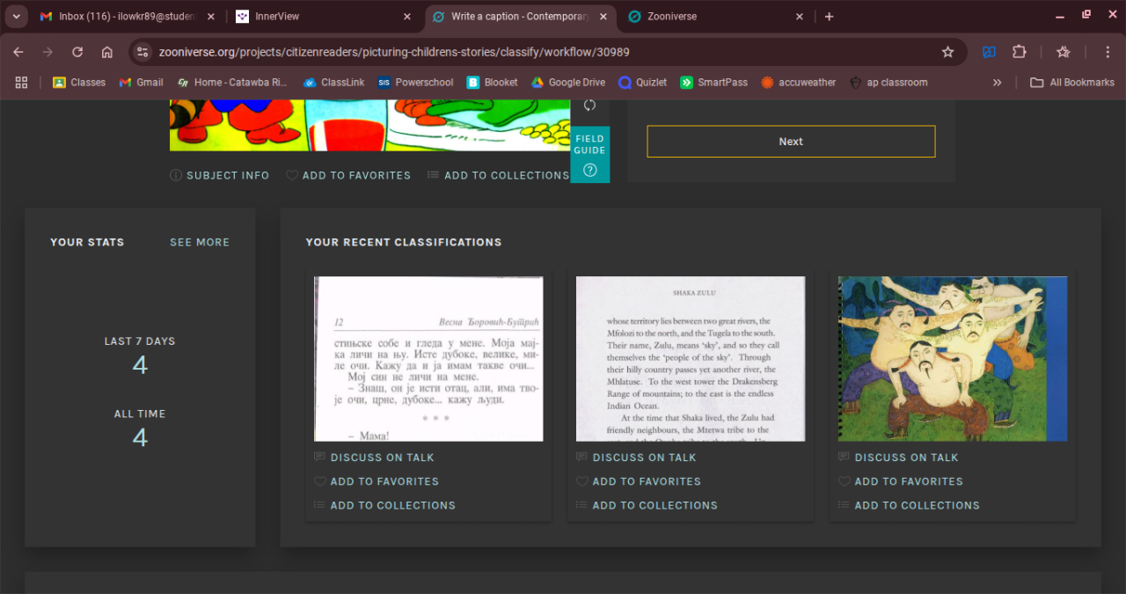Open the SmartPass bookmark
The width and height of the screenshot is (1126, 594).
(x=713, y=82)
